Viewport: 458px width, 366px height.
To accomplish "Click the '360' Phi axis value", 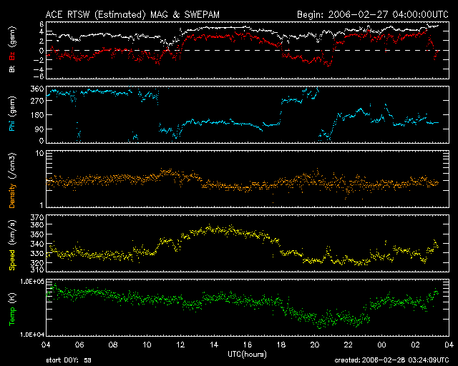I will (x=37, y=89).
